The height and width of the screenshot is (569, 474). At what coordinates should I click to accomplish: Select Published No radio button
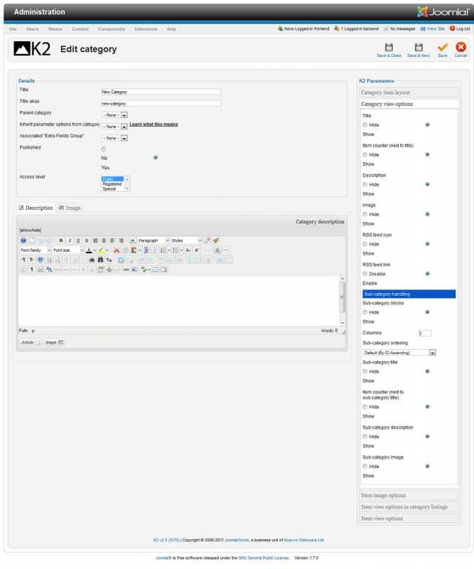click(104, 149)
